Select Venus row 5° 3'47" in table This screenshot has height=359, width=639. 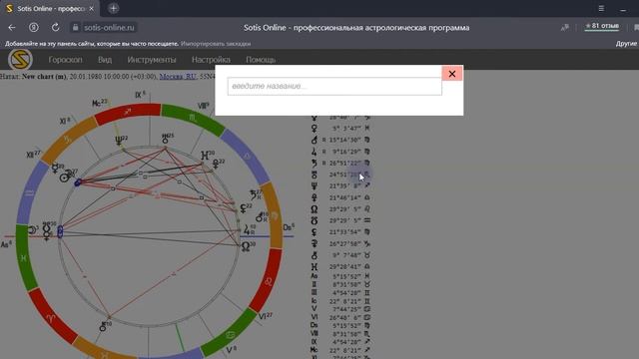pyautogui.click(x=340, y=129)
